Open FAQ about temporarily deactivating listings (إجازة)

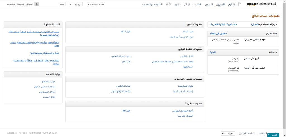(34, 44)
